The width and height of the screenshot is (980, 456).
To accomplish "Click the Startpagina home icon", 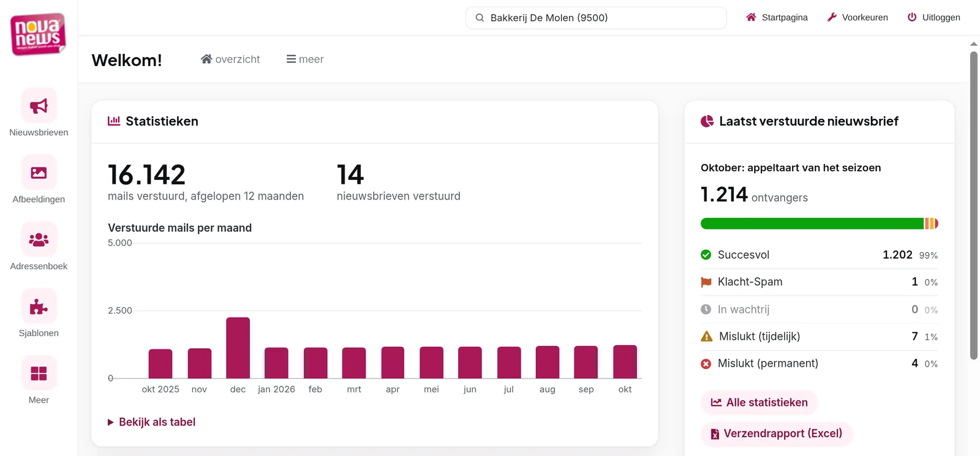I will [751, 17].
